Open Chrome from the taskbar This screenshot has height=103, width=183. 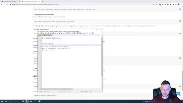[6, 101]
